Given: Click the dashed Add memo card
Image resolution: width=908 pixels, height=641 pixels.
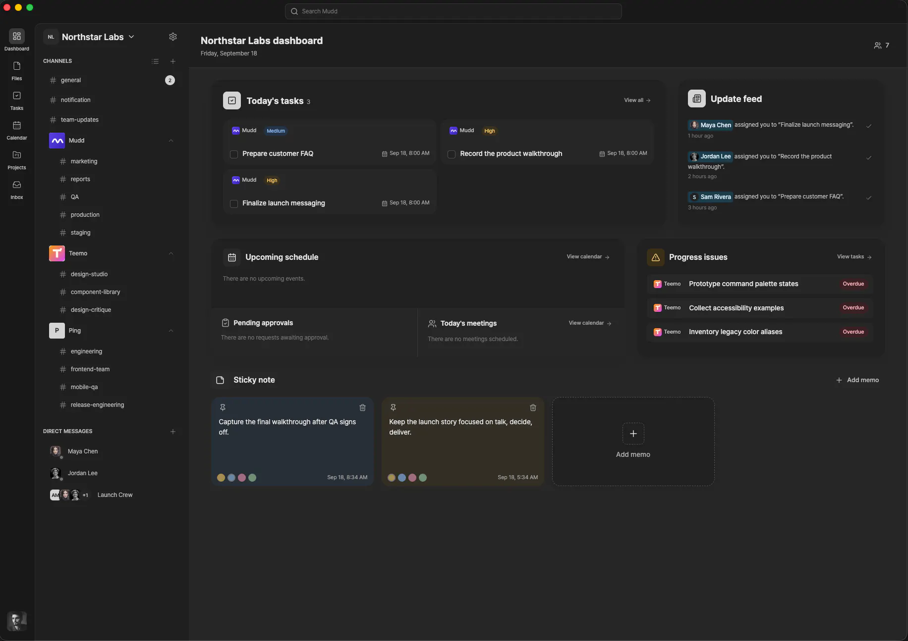Looking at the screenshot, I should coord(633,442).
